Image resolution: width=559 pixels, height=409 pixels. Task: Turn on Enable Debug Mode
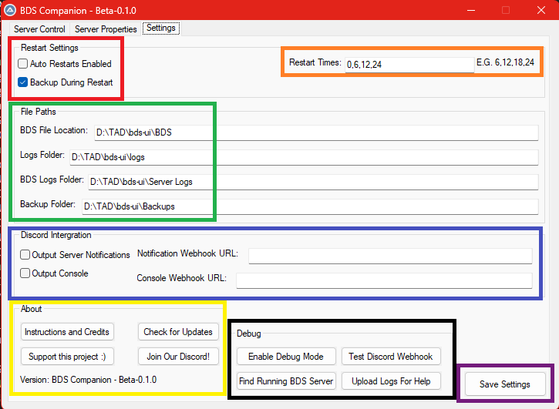pyautogui.click(x=286, y=357)
